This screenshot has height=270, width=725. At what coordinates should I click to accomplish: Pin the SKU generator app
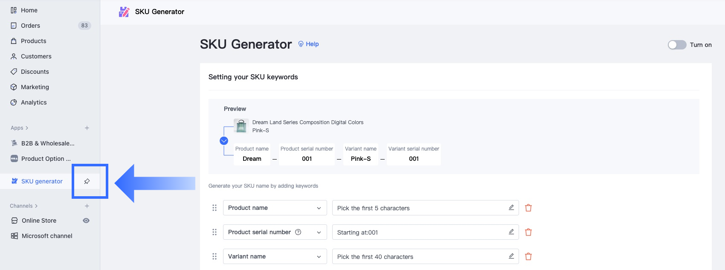click(87, 181)
